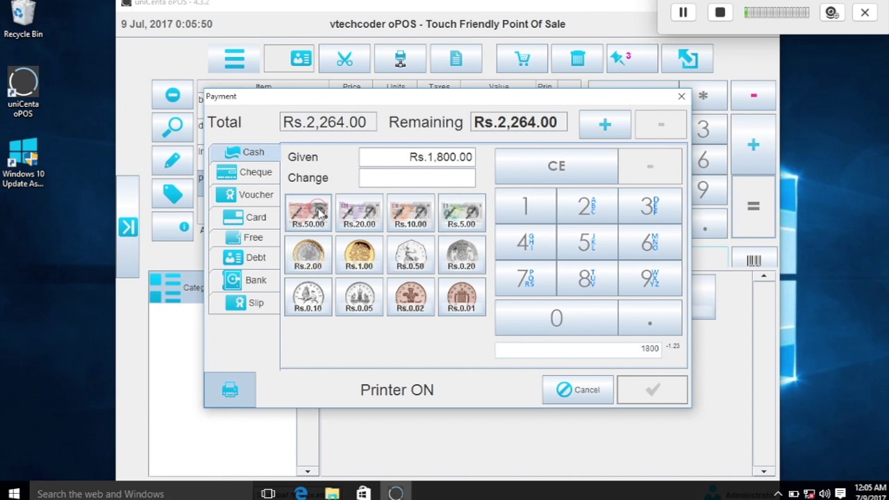Click the Rs.1.00 coin
The height and width of the screenshot is (500, 889).
tap(359, 255)
